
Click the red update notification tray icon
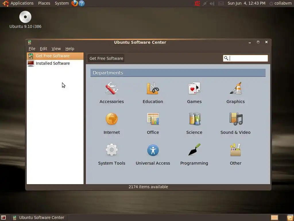[x=197, y=3]
